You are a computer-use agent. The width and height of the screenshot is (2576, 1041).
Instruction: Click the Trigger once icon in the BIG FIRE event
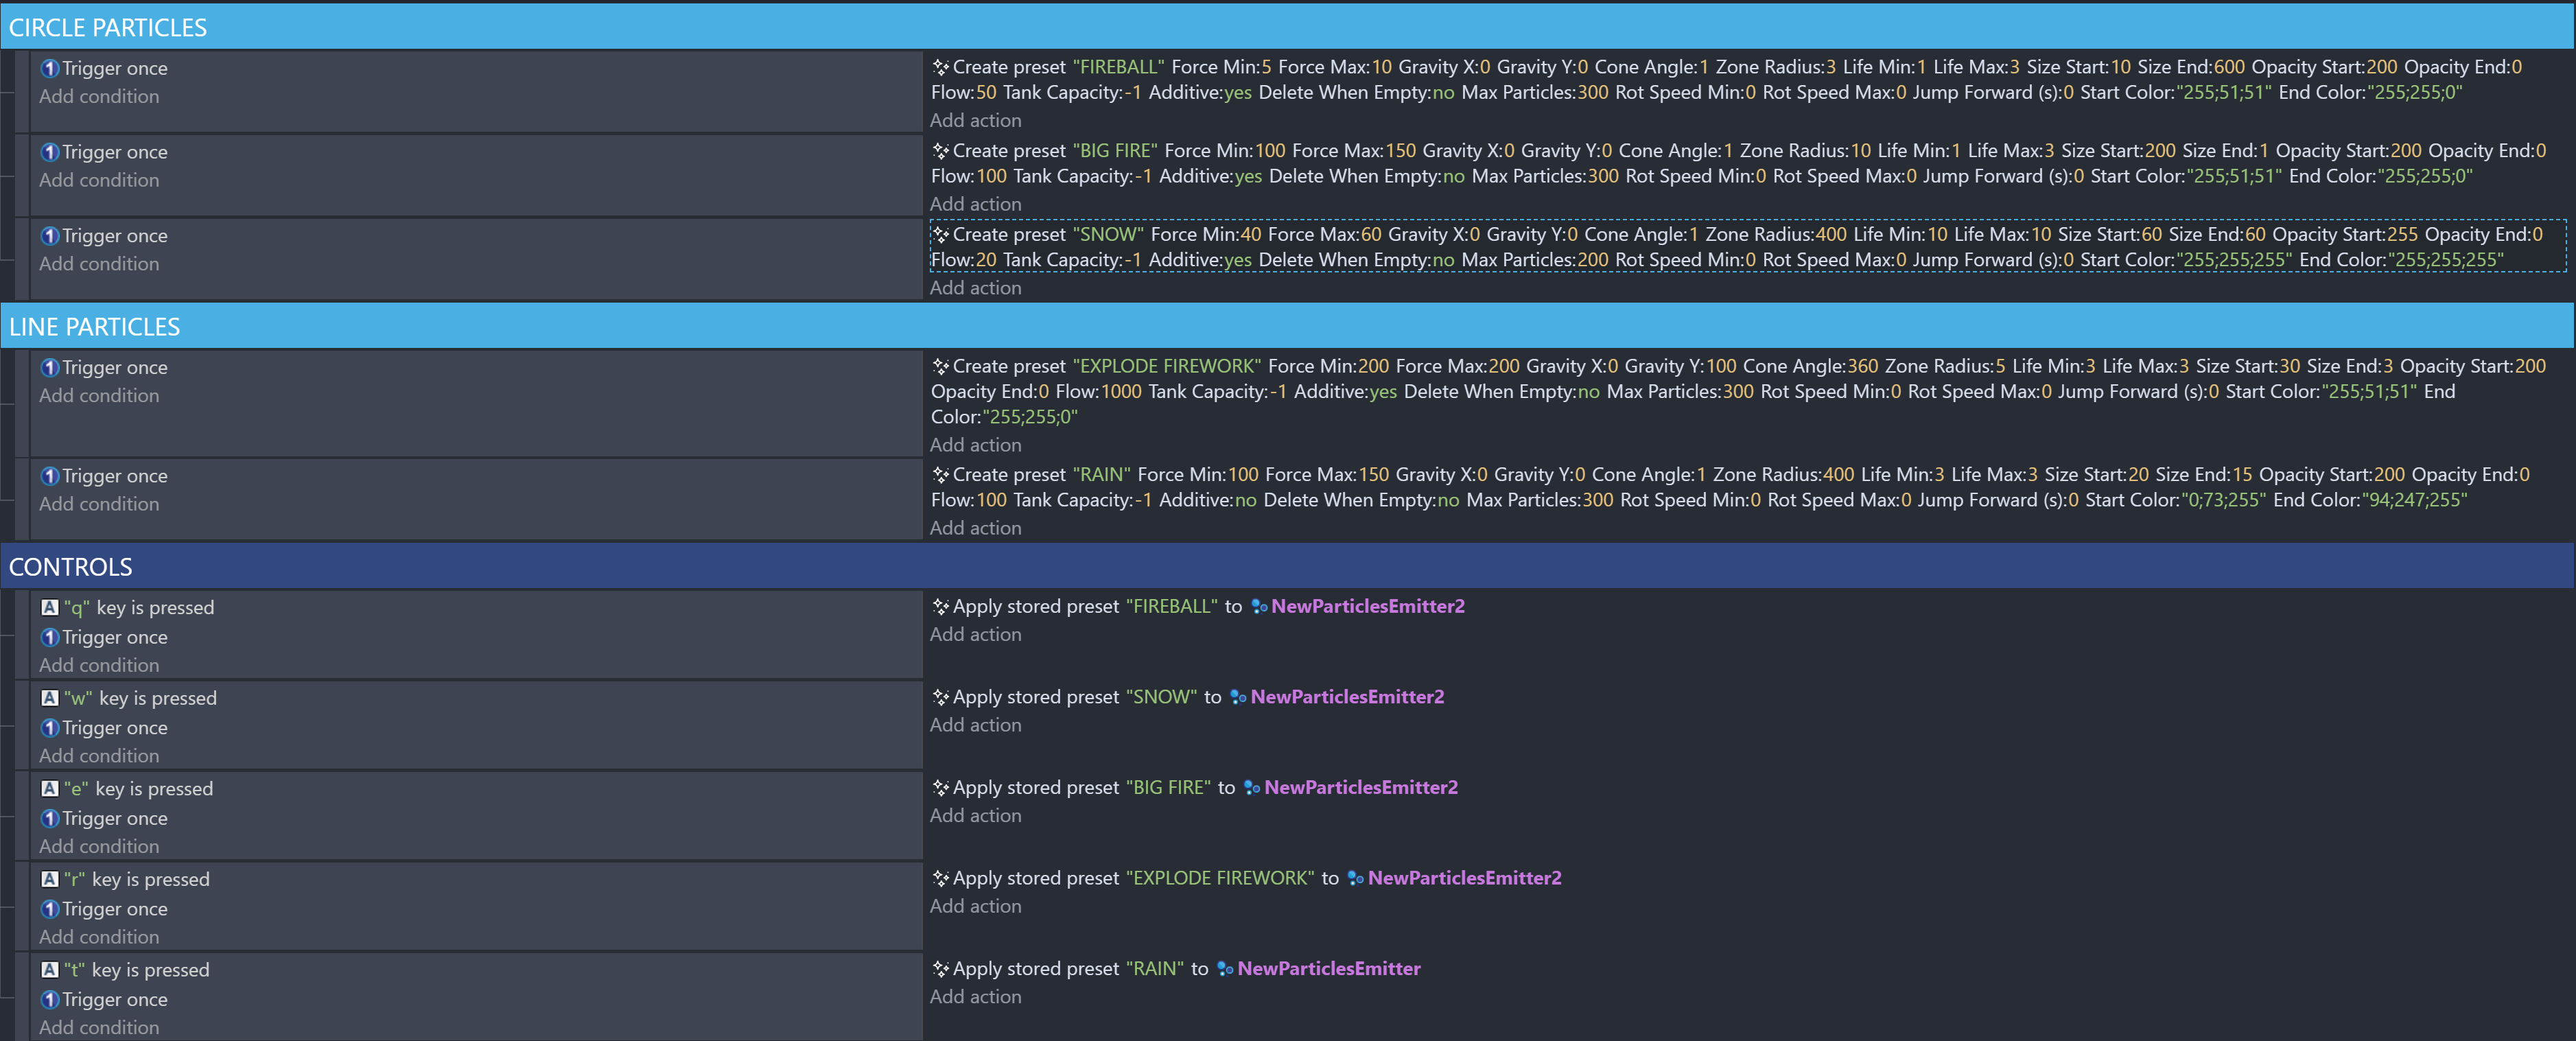[x=50, y=153]
